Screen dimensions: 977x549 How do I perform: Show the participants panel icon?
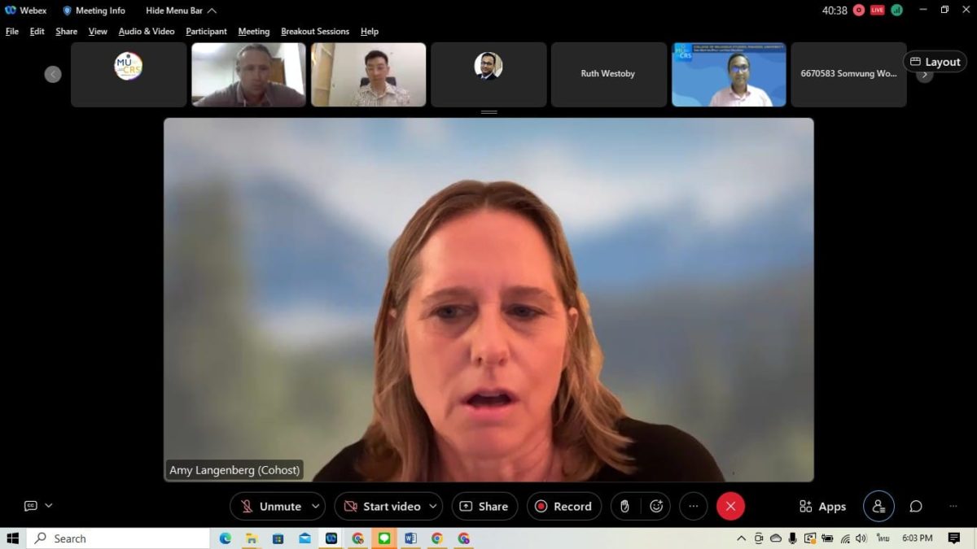(878, 506)
